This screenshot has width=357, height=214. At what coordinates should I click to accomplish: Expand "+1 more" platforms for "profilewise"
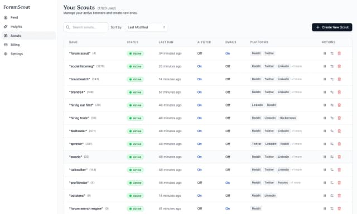(296, 183)
